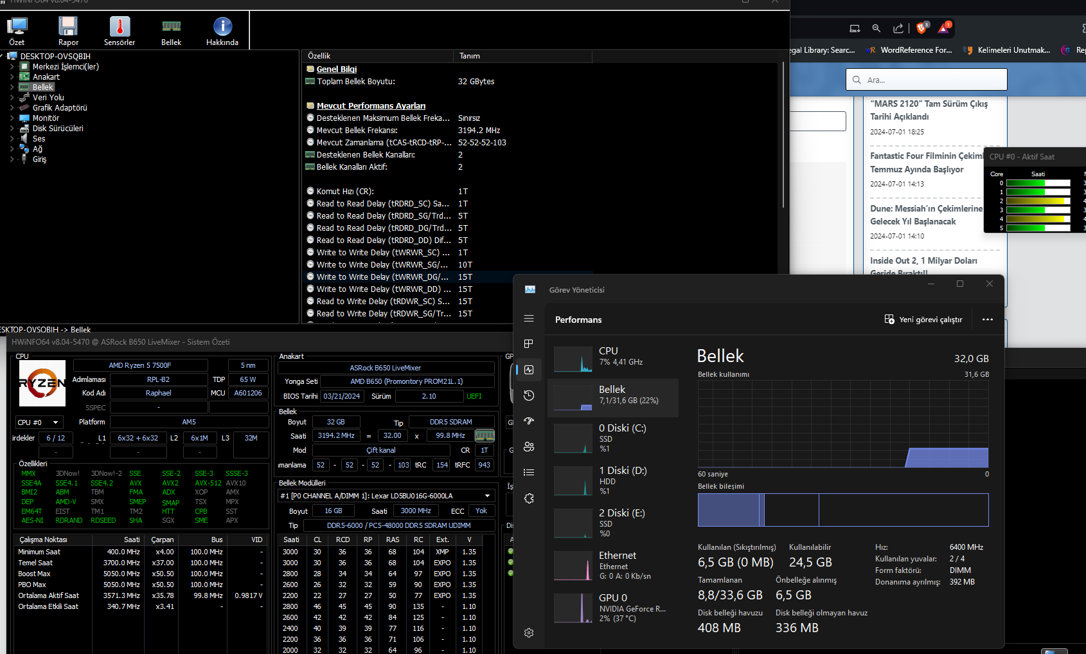Expand the Veri Yolu tree node

tap(12, 98)
